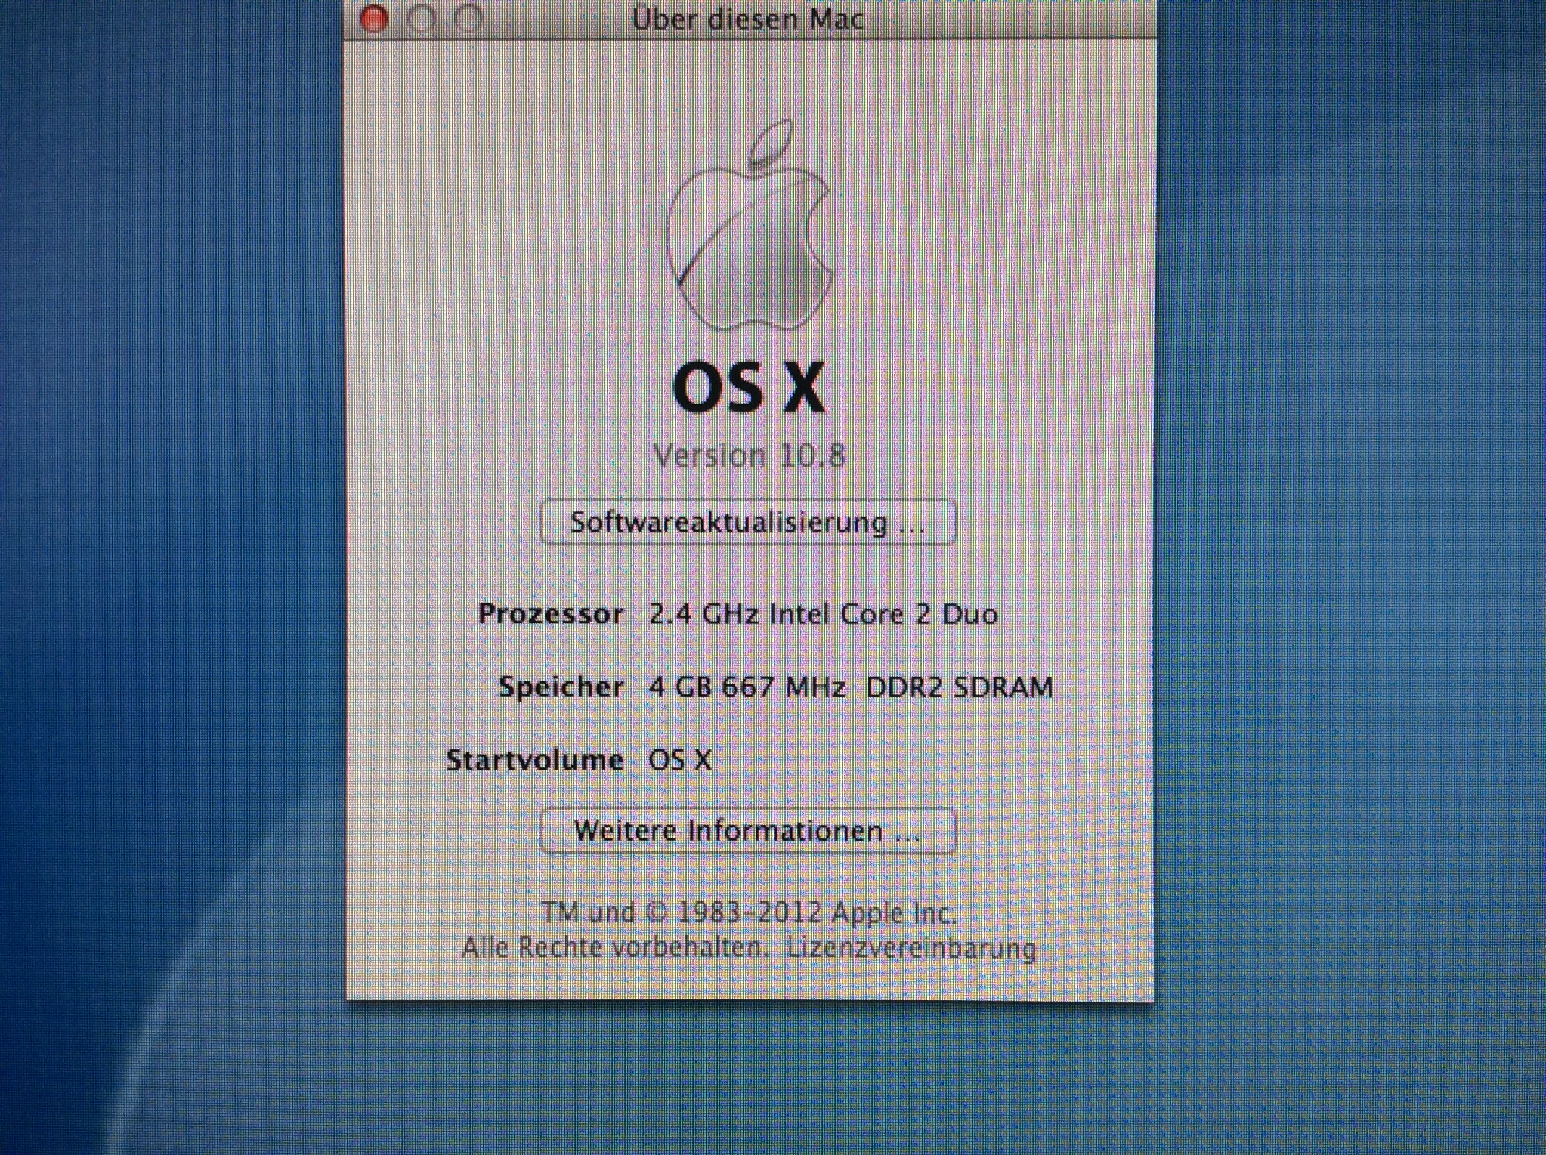Click the Speicher label

561,687
